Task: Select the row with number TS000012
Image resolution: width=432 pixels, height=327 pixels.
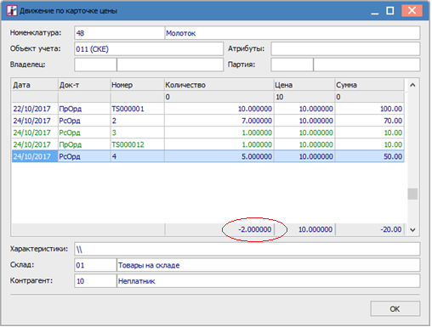Action: click(208, 144)
